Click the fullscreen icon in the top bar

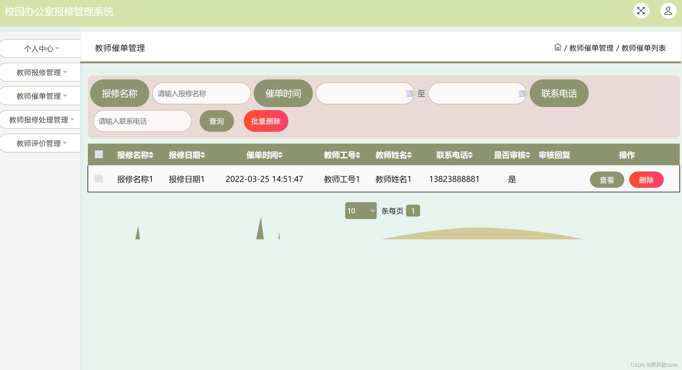[x=641, y=11]
